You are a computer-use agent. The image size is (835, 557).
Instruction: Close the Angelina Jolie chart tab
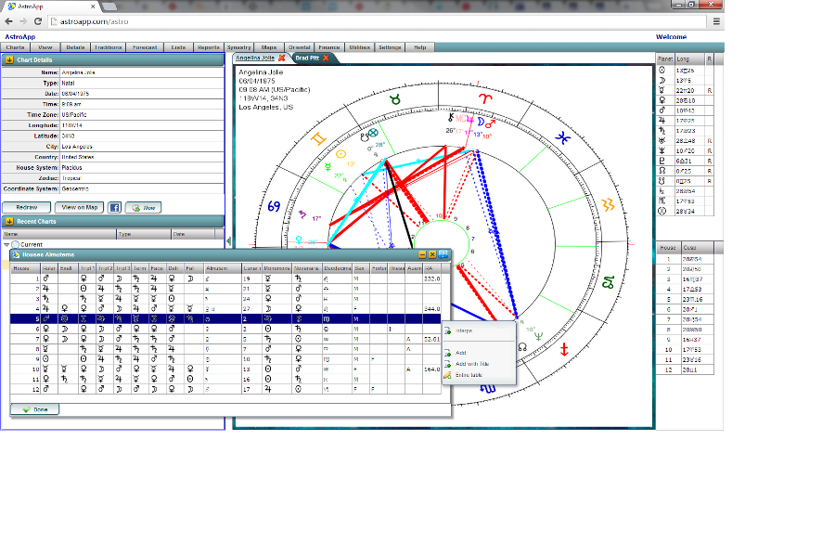281,58
